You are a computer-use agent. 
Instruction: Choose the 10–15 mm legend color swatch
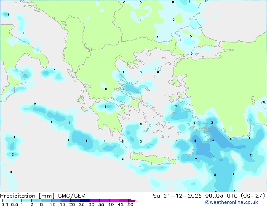pos(56,201)
